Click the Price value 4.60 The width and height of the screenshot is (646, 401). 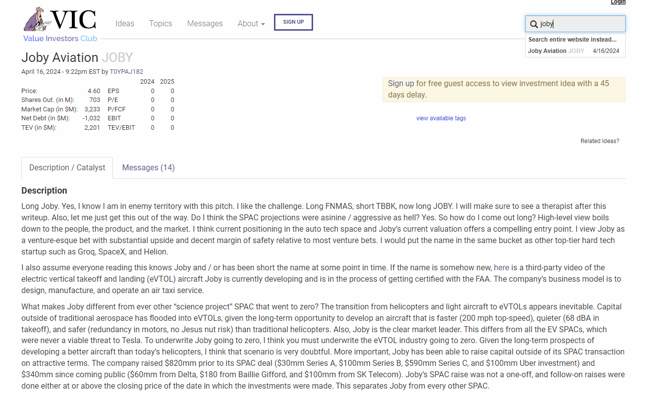point(94,91)
